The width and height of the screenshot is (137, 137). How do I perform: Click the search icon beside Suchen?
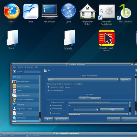point(14,72)
